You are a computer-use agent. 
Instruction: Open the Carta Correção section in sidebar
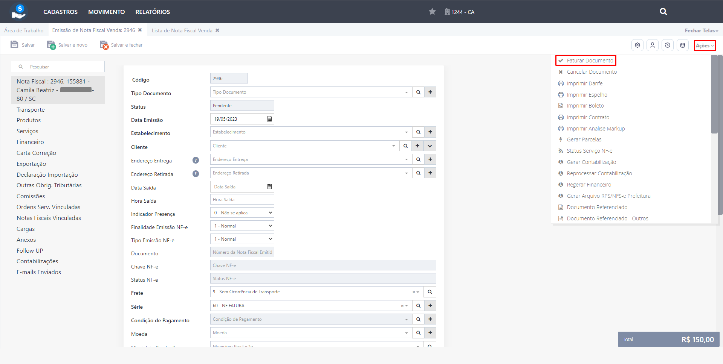click(x=36, y=153)
